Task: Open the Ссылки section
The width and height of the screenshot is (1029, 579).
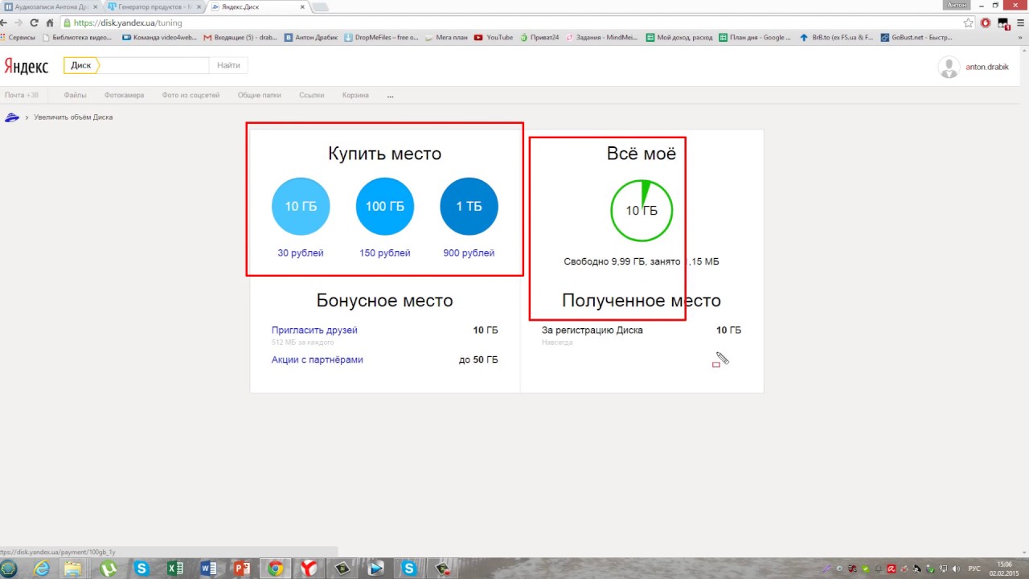Action: pos(312,95)
